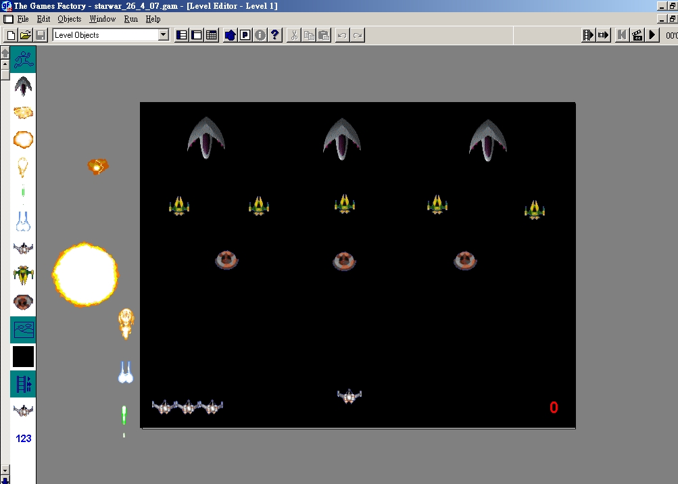Select the blue twin-flame object in palette
This screenshot has width=678, height=484.
pos(23,222)
